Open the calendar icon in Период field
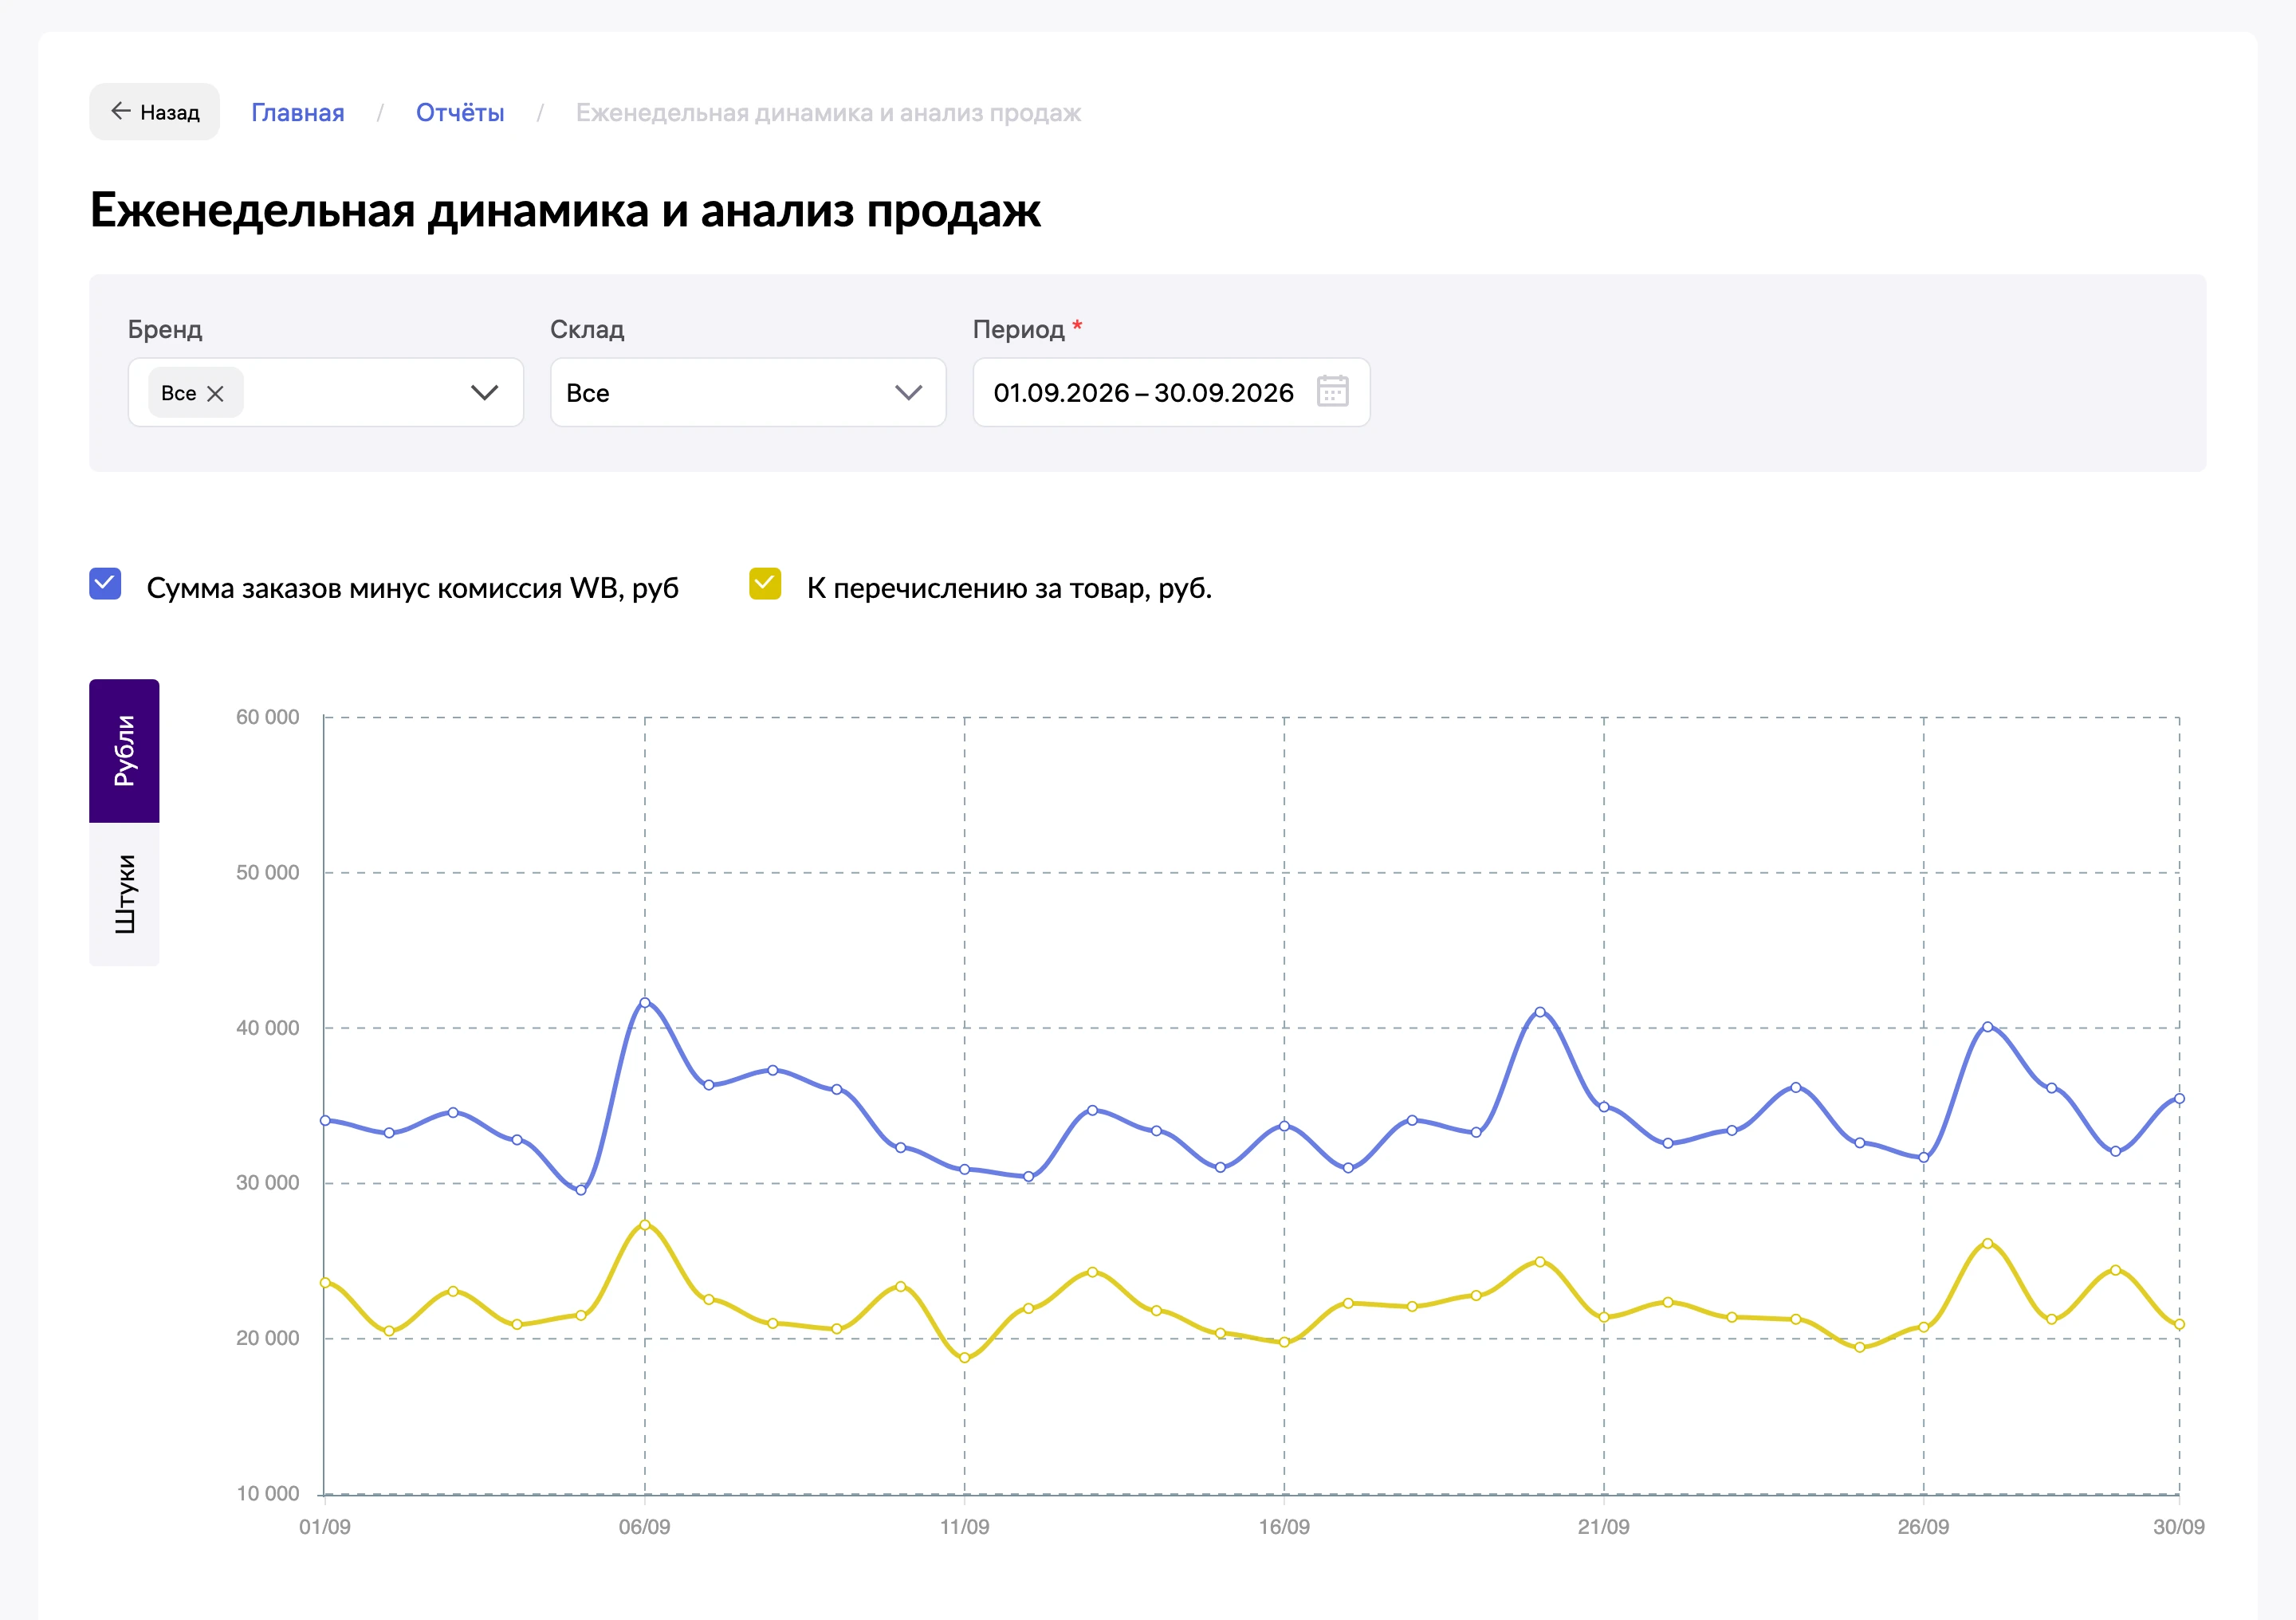The image size is (2296, 1620). coord(1332,391)
